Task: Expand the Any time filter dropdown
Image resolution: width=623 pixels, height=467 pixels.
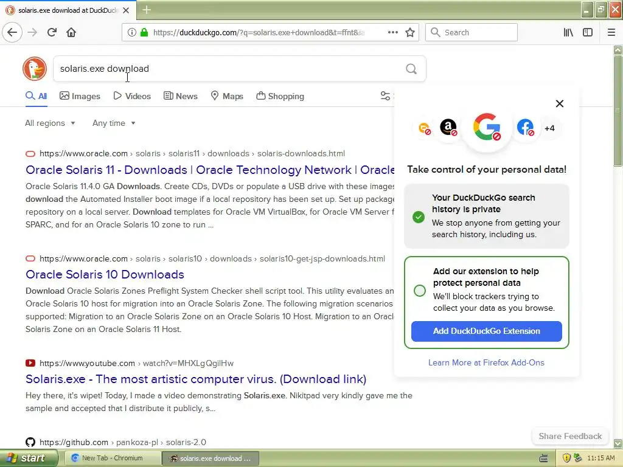Action: pyautogui.click(x=114, y=123)
